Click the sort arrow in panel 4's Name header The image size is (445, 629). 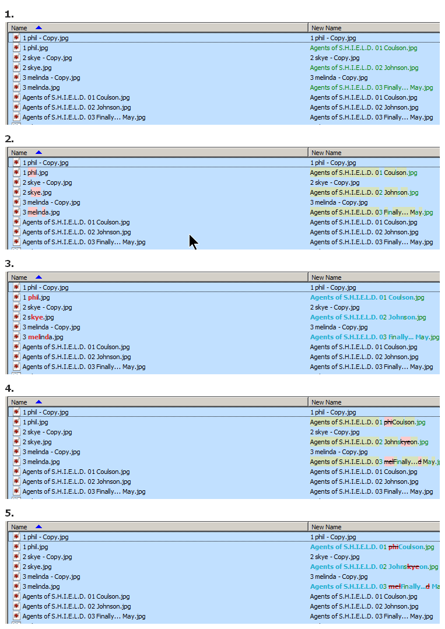click(38, 402)
